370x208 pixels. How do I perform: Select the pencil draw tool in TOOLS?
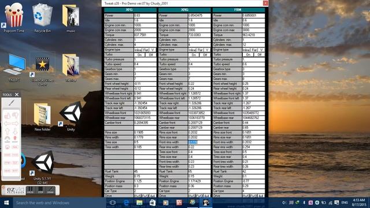click(x=12, y=103)
